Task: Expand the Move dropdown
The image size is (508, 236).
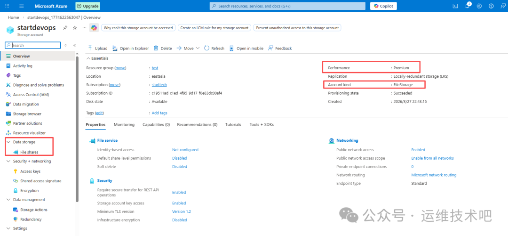Action: (x=198, y=48)
